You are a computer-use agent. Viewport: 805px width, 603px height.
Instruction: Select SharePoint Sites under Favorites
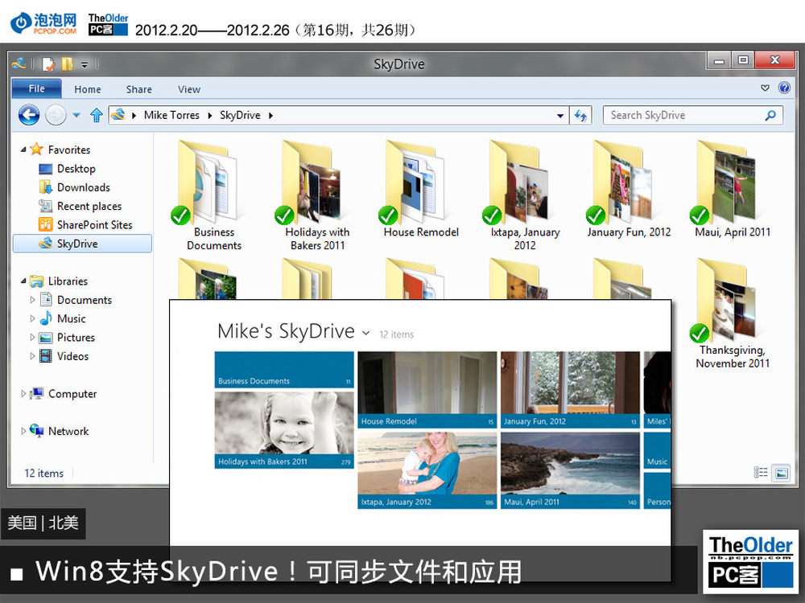click(94, 225)
